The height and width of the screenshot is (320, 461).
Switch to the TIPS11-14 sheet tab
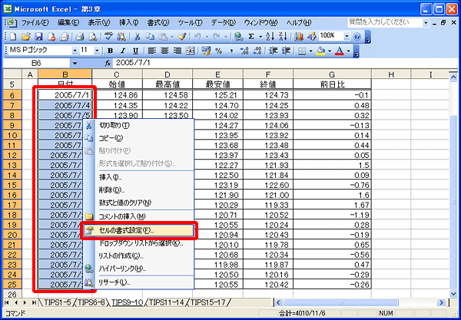click(167, 302)
